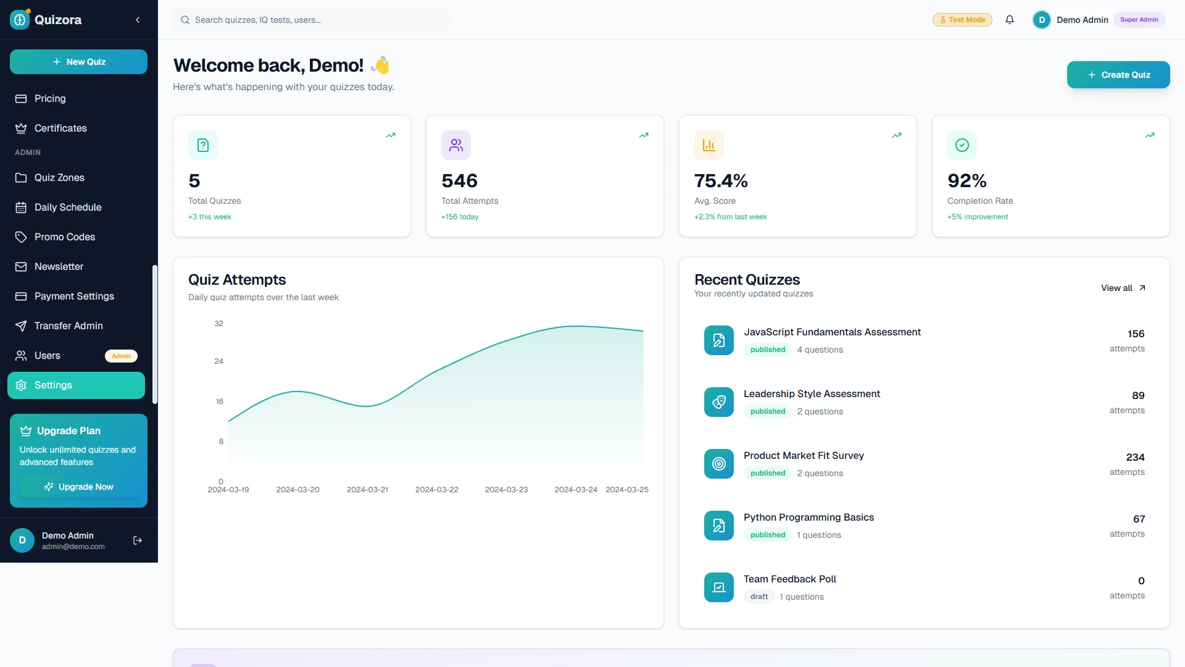
Task: Click the '+156 today' text
Action: click(460, 217)
